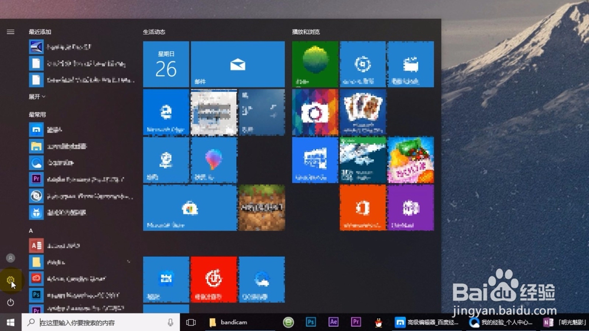The height and width of the screenshot is (331, 589).
Task: Switch to OneNote 明光魅影 taskbar window
Action: pyautogui.click(x=565, y=322)
